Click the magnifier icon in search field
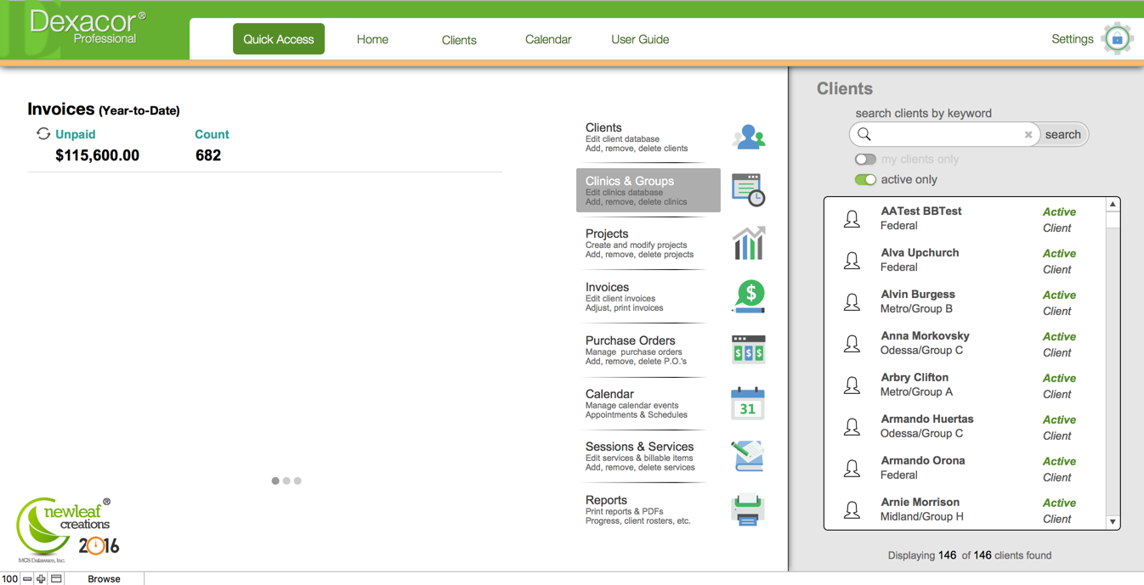Image resolution: width=1144 pixels, height=585 pixels. pyautogui.click(x=864, y=134)
